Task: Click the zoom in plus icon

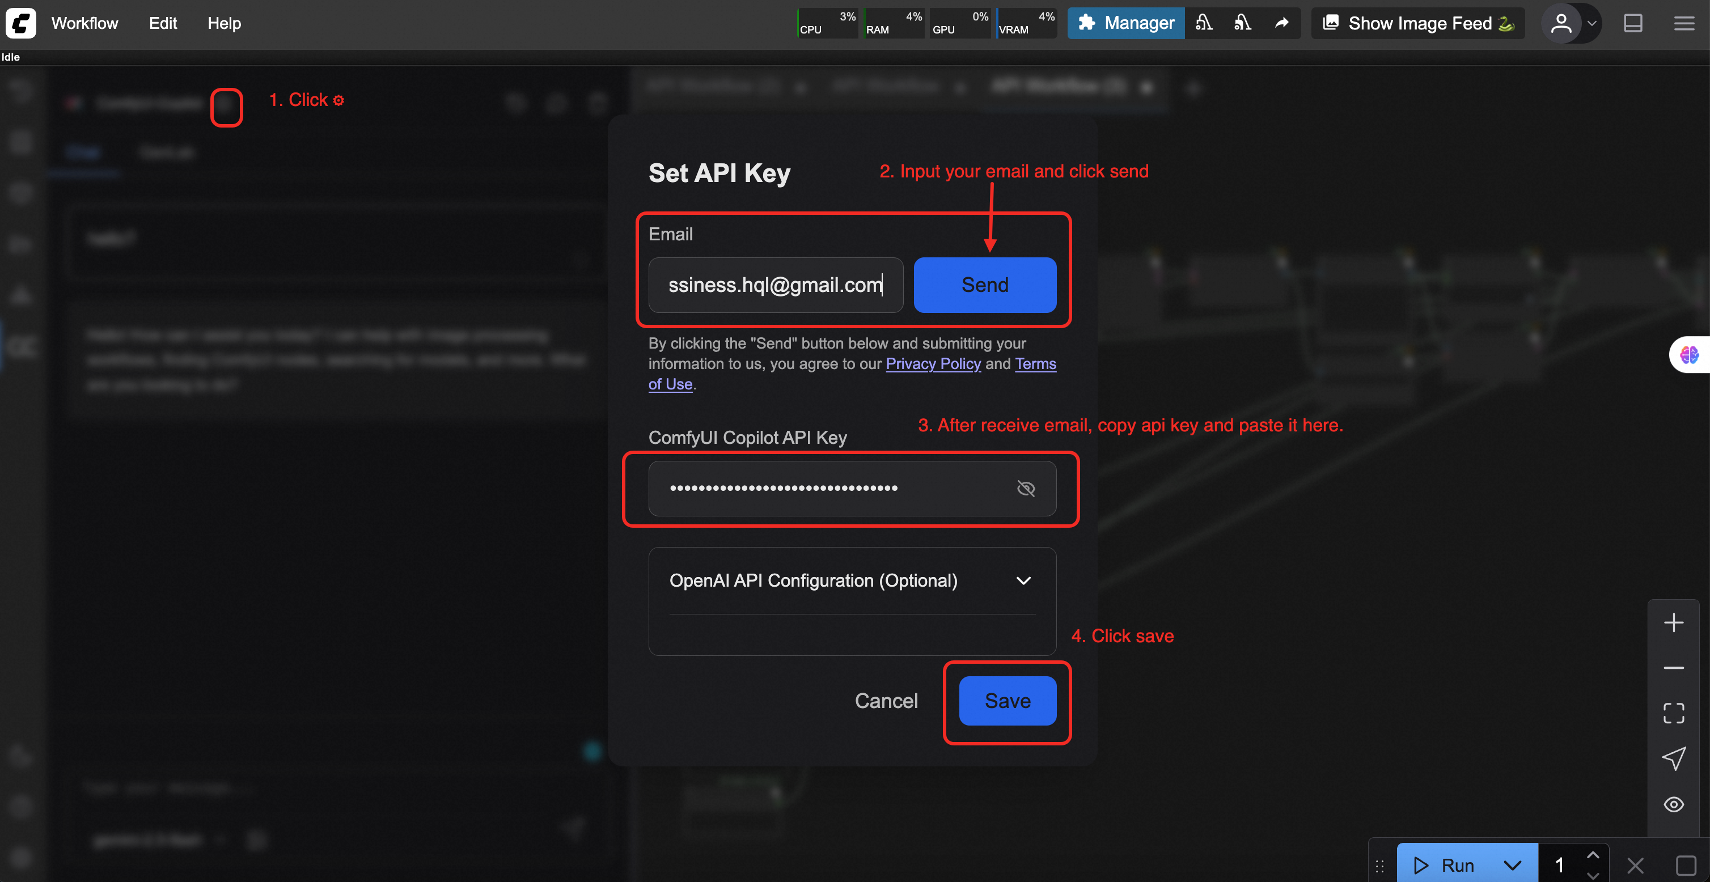Action: 1674,622
